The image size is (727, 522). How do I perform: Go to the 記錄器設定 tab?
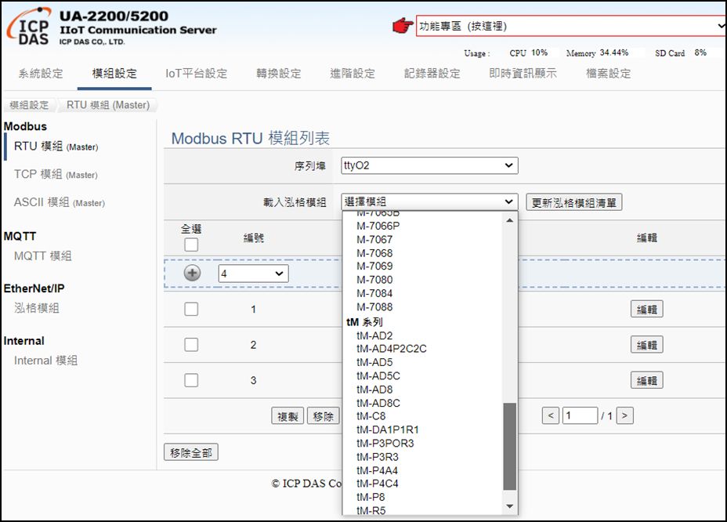click(x=432, y=74)
